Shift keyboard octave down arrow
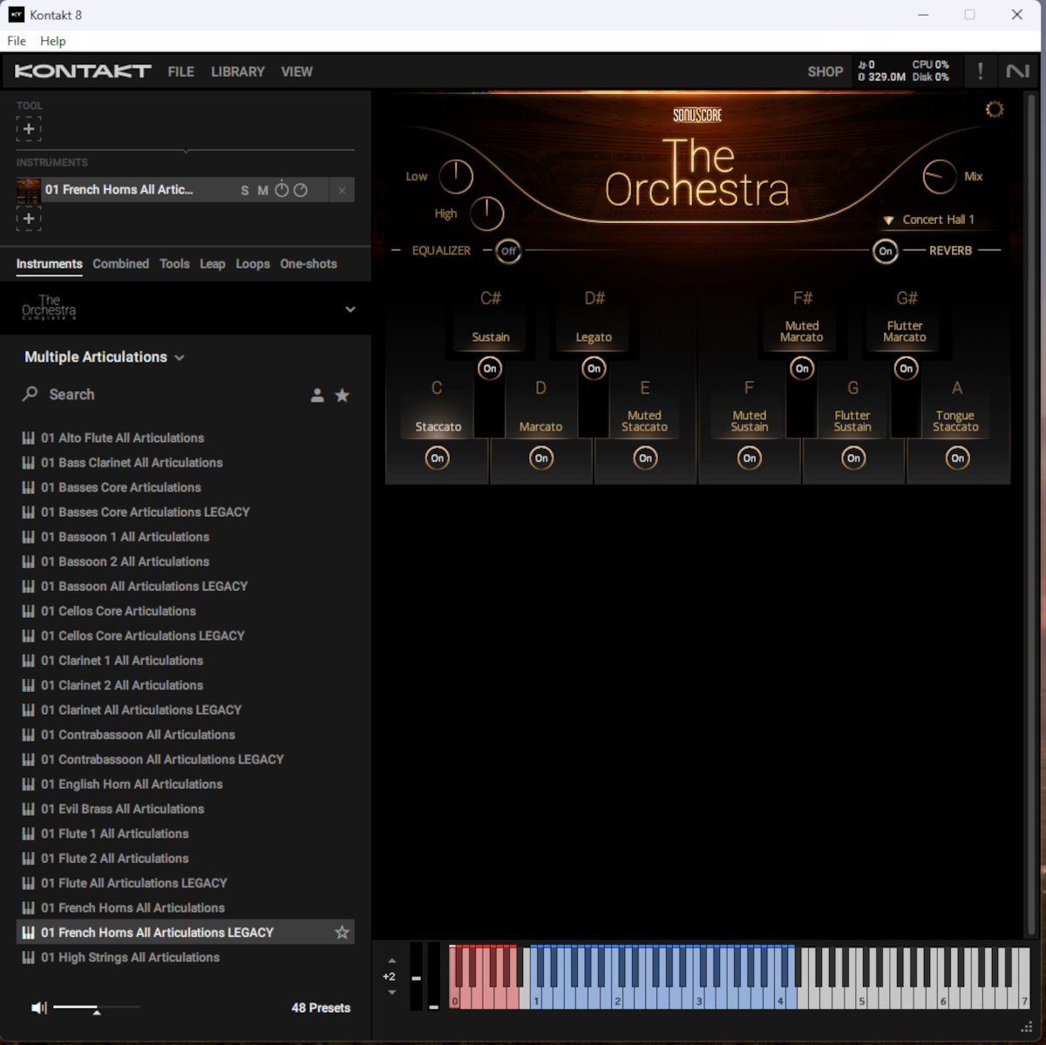The height and width of the screenshot is (1045, 1046). (391, 993)
